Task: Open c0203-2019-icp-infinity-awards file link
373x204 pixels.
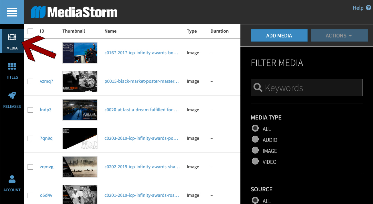Action: 142,138
